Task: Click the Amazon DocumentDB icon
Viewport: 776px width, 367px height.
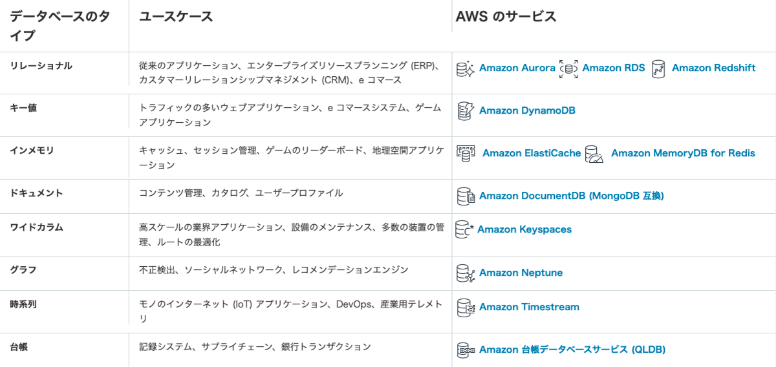Action: click(x=466, y=196)
